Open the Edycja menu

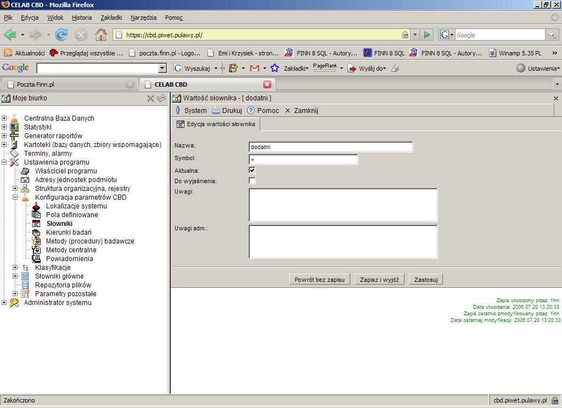coord(30,18)
